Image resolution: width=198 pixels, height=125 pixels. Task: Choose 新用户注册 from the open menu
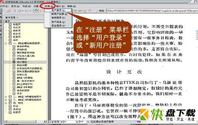tap(59, 14)
